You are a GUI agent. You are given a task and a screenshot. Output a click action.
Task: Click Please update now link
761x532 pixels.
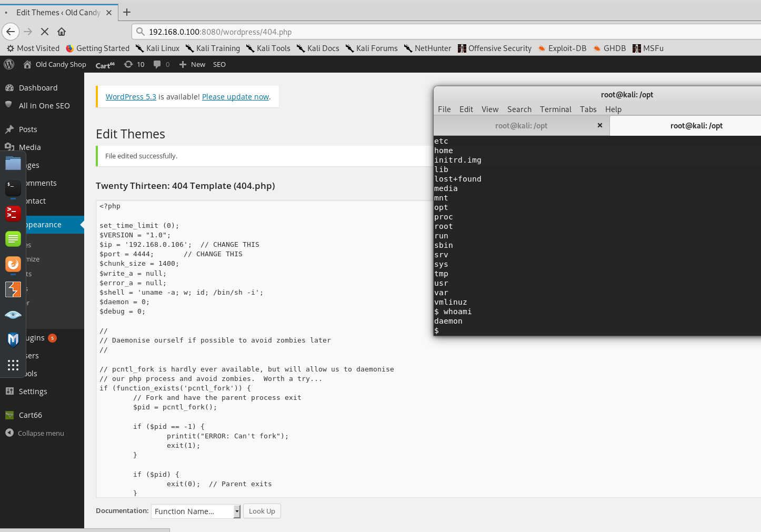(235, 97)
